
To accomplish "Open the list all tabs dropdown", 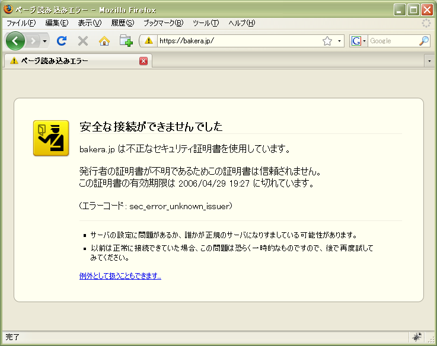I will 429,61.
